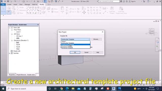Select the North elevation in Project Browser

coord(18,45)
